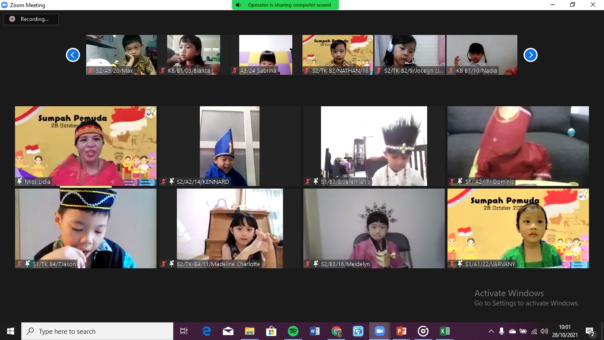Open Excel from the taskbar
The image size is (604, 340).
coord(444,331)
